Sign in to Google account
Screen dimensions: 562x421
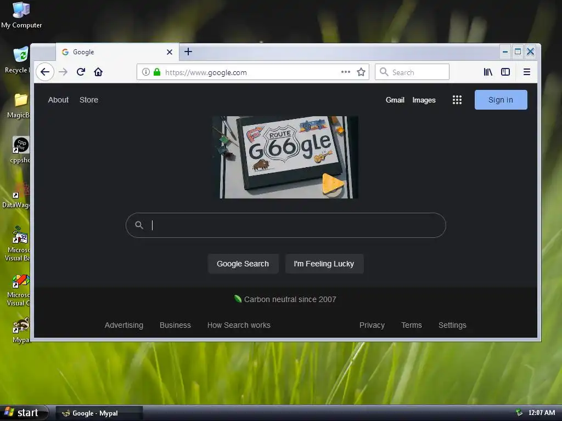point(501,100)
